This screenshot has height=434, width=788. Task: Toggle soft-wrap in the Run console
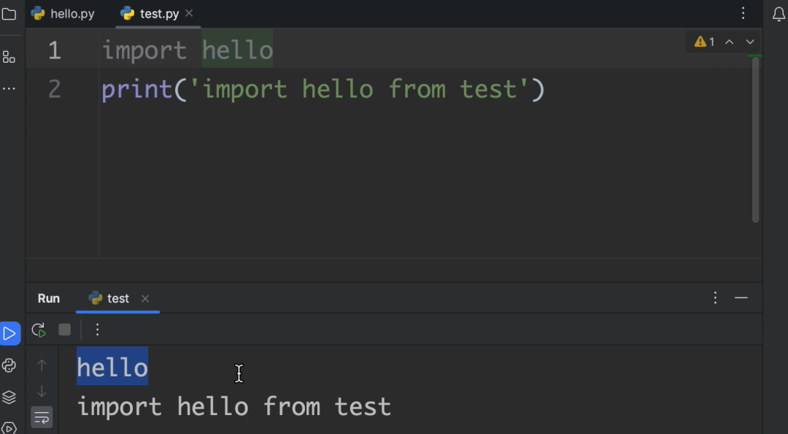(42, 417)
